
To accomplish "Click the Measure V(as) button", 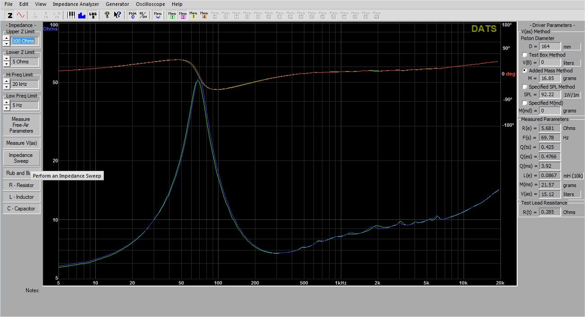I will (21, 143).
